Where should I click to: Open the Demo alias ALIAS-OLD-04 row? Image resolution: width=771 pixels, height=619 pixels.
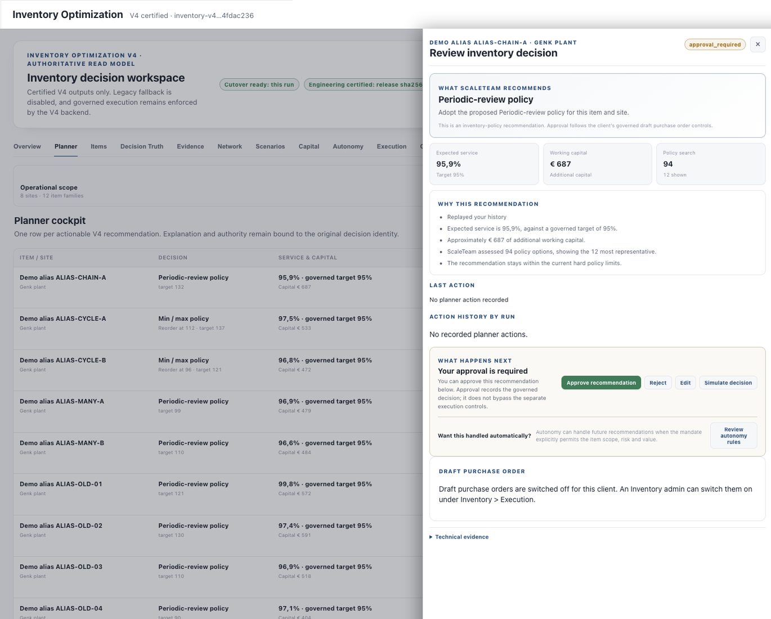pyautogui.click(x=218, y=609)
